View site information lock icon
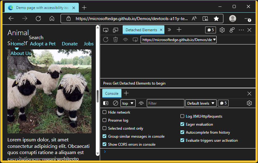 [x=69, y=19]
